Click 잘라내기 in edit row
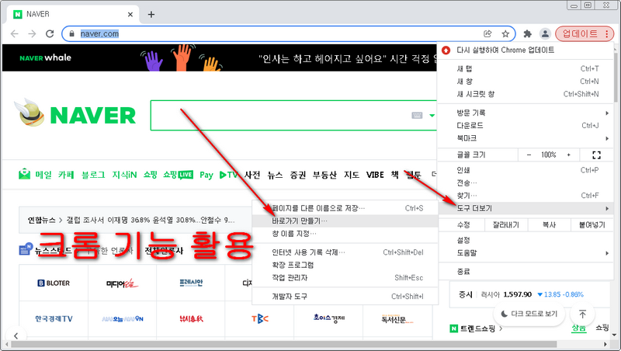 [x=506, y=225]
